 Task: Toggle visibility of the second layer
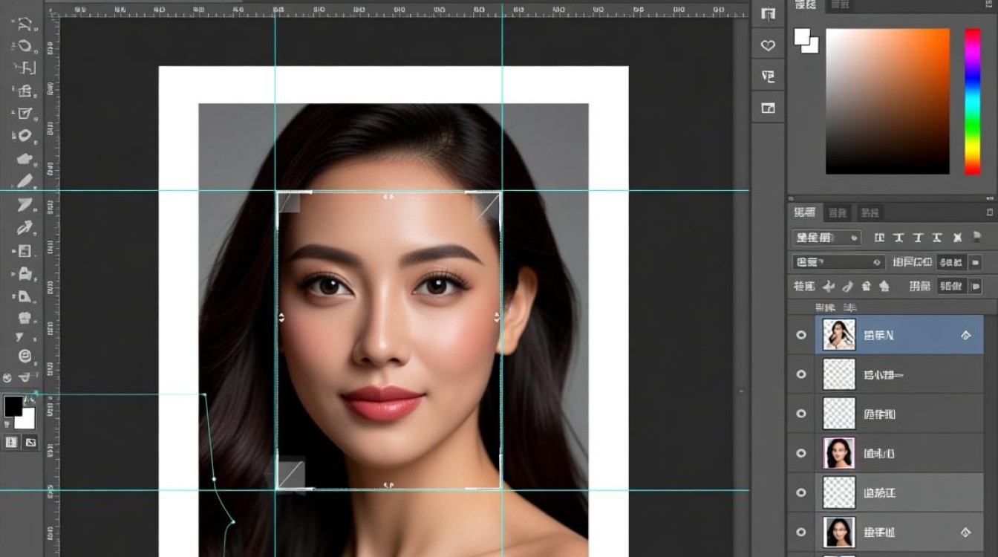(801, 374)
